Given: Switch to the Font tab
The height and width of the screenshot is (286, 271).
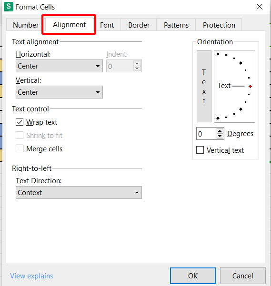Looking at the screenshot, I should [107, 25].
